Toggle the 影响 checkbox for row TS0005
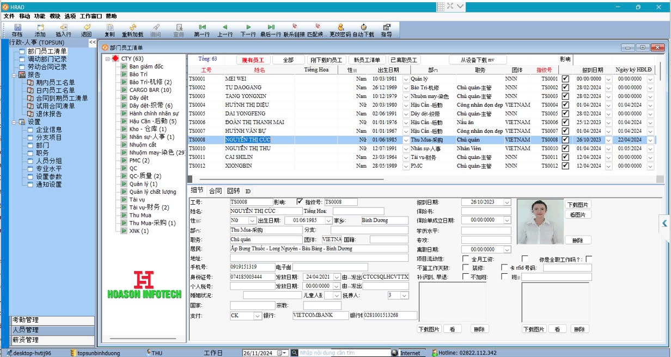Image resolution: width=671 pixels, height=357 pixels. 565,114
